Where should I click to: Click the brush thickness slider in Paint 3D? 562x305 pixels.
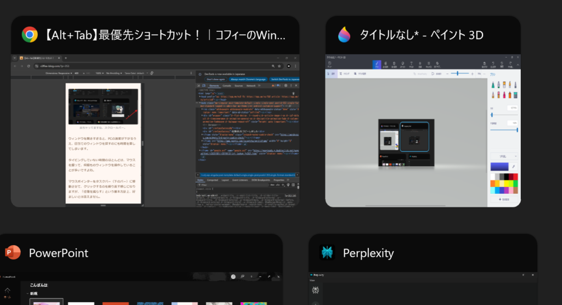pos(492,115)
